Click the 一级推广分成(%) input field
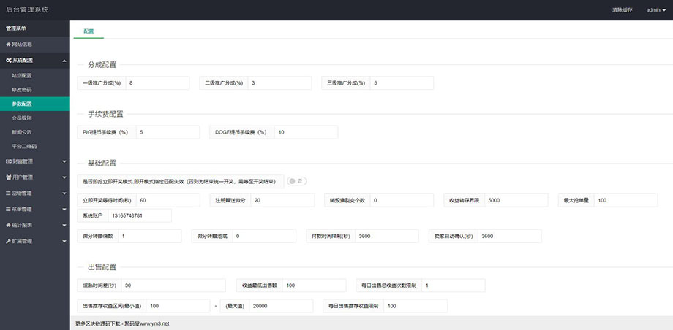The image size is (673, 330). [x=157, y=83]
